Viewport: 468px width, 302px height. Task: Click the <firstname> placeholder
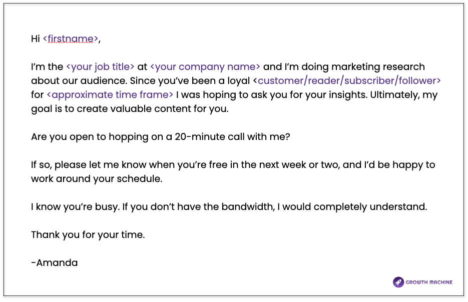tap(71, 39)
